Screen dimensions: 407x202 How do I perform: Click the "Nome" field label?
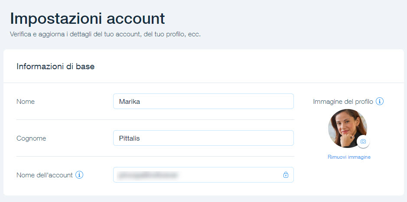[x=26, y=102]
